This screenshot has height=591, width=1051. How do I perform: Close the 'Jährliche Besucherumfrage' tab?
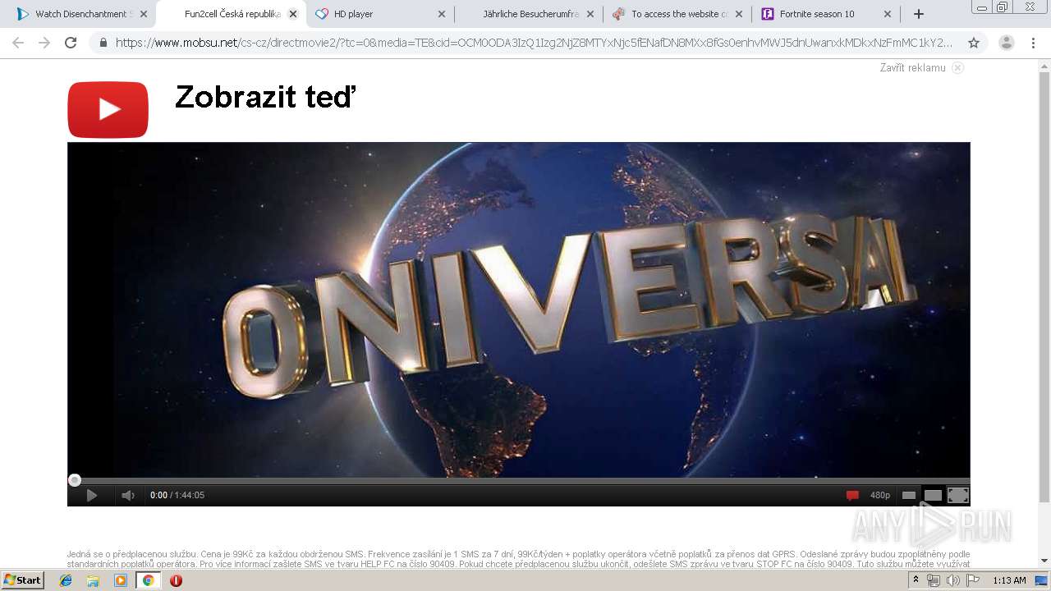click(x=590, y=14)
